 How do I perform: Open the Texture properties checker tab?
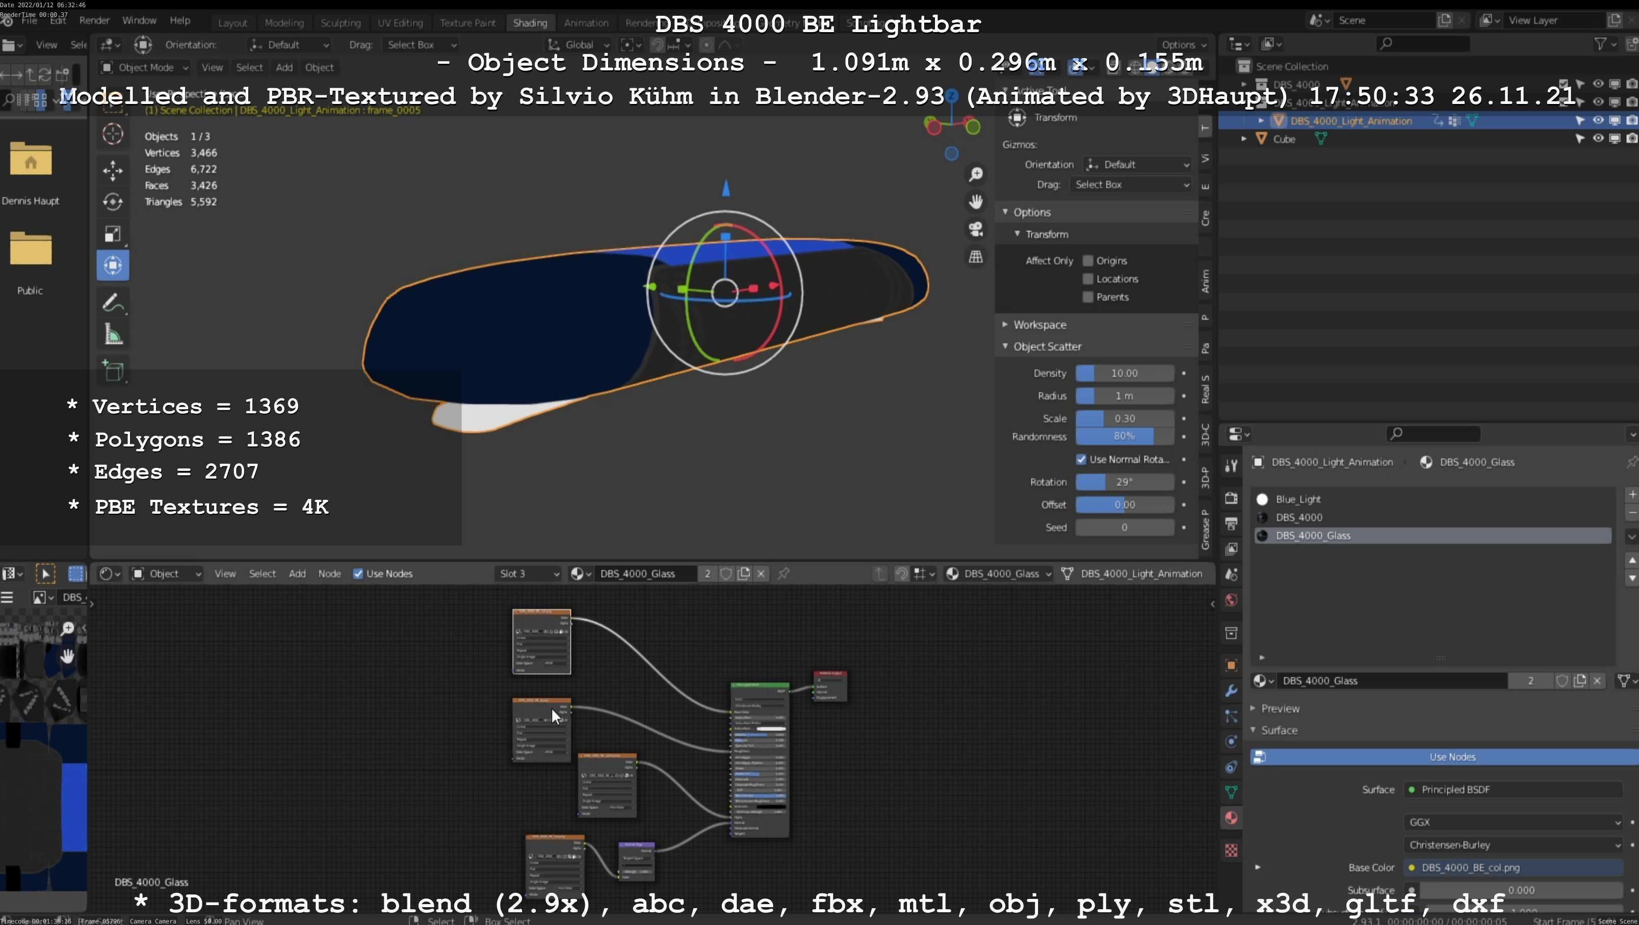pos(1231,850)
